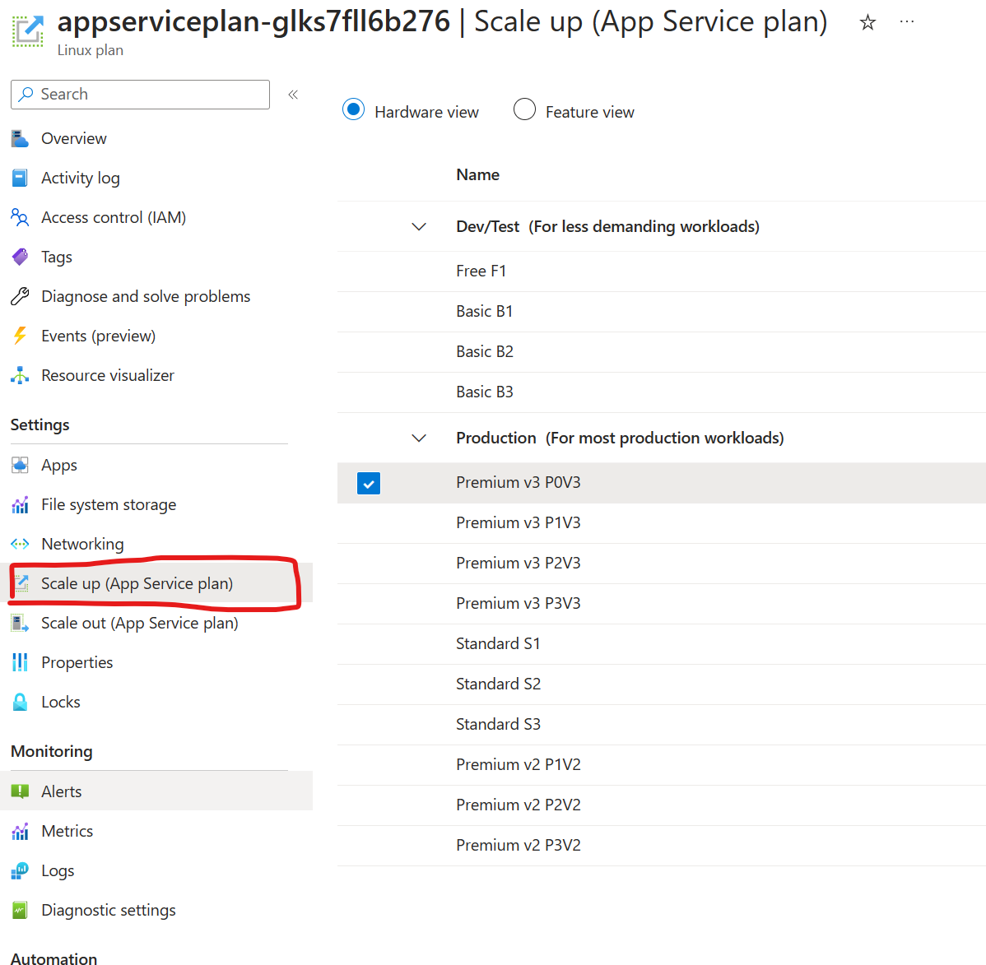Open the more options ellipsis

click(x=906, y=22)
